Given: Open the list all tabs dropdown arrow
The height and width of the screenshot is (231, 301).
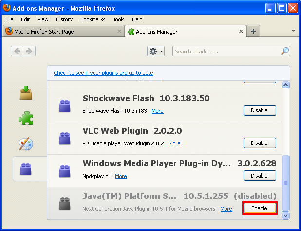Looking at the screenshot, I should pos(293,31).
